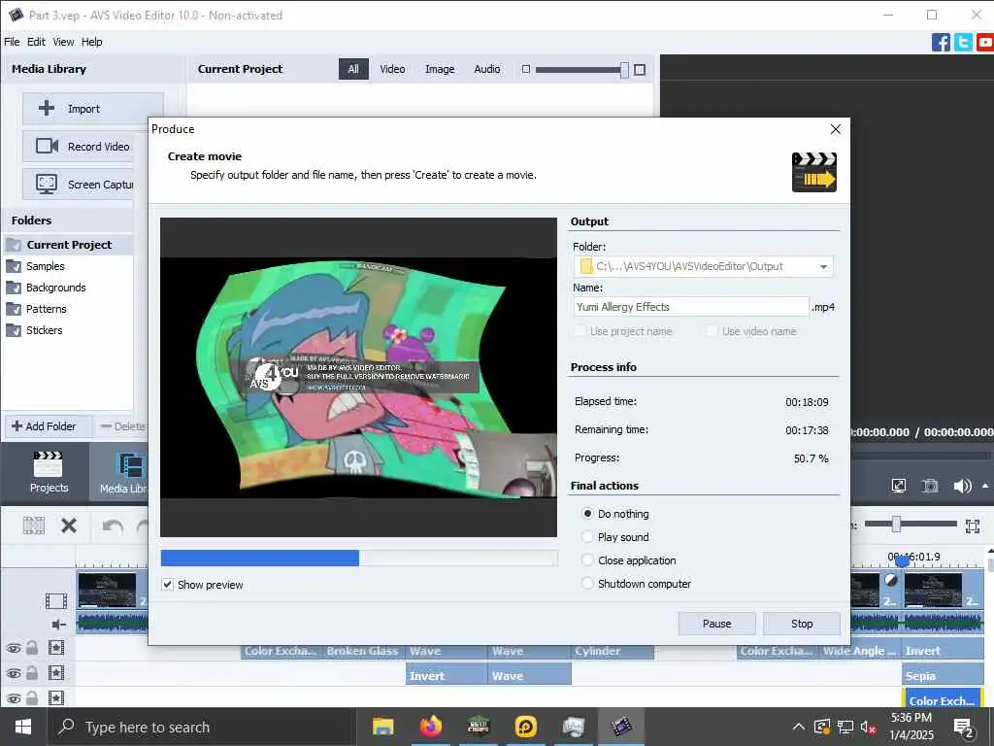Click the second effects track star icon
This screenshot has width=994, height=746.
click(56, 673)
